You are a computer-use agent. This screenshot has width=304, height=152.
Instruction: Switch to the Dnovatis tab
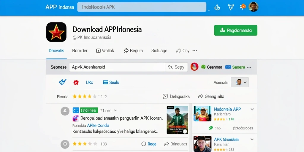click(x=56, y=51)
